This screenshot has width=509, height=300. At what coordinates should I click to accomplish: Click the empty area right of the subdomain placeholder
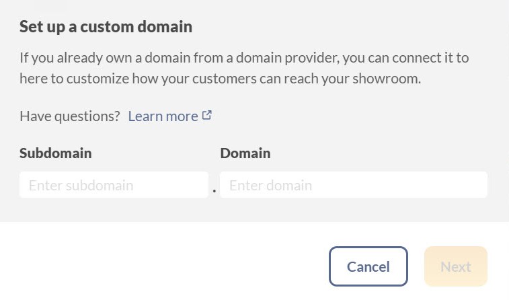(170, 185)
